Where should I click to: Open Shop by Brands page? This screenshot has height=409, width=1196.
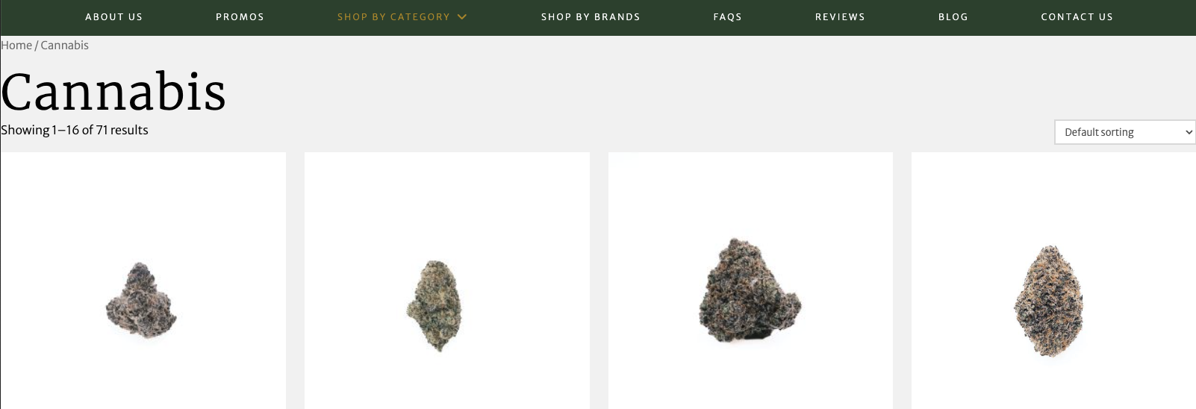[591, 16]
